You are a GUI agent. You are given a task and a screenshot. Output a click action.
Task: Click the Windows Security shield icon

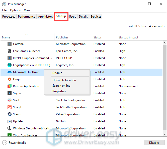pyautogui.click(x=10, y=128)
